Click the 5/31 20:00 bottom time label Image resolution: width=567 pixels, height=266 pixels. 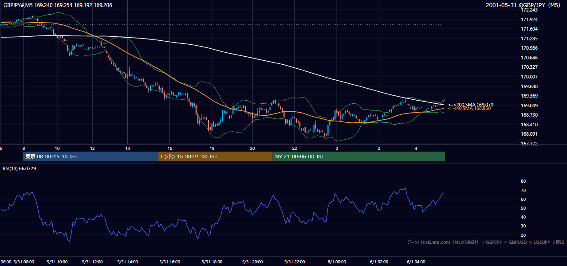coord(253,262)
